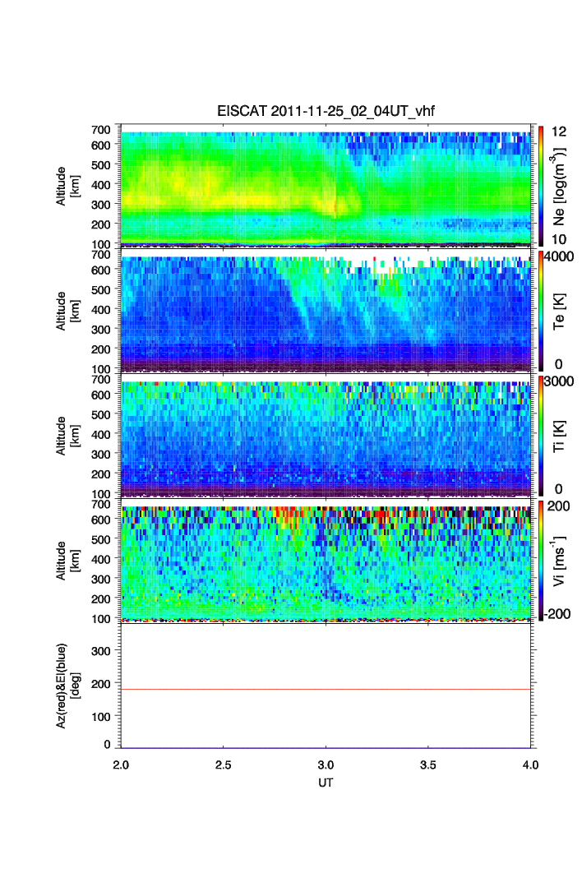Viewport: 582px width, 873px height.
Task: Click the 'UT' x-axis label
Action: 326,783
